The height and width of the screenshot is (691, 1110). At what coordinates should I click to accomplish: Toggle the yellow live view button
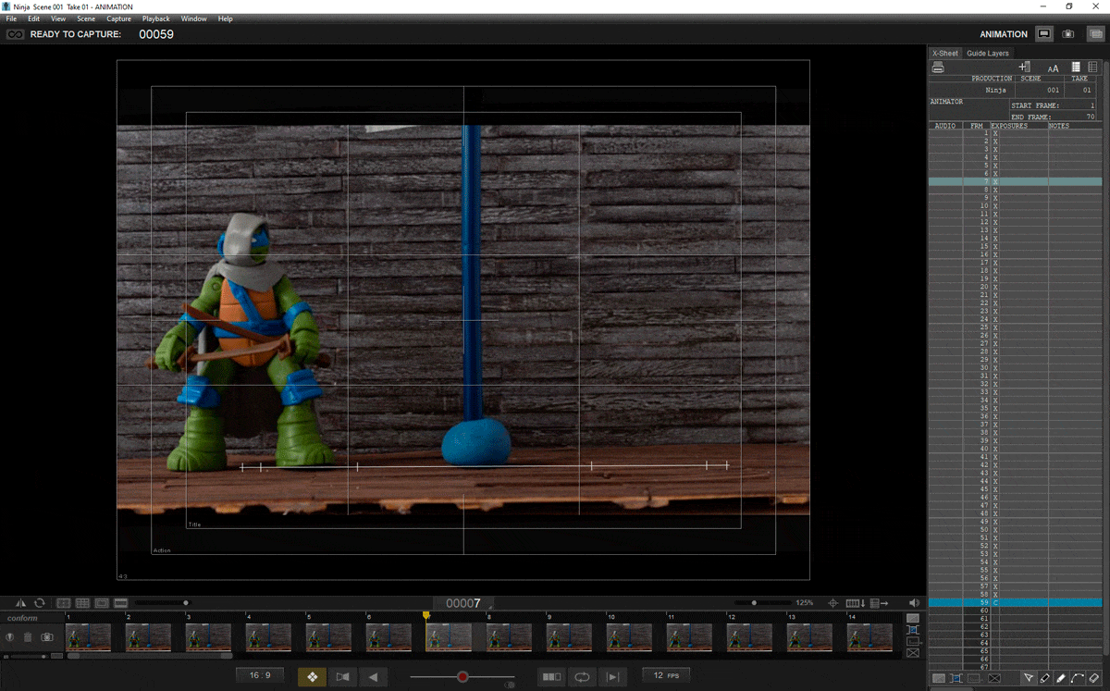click(x=312, y=677)
